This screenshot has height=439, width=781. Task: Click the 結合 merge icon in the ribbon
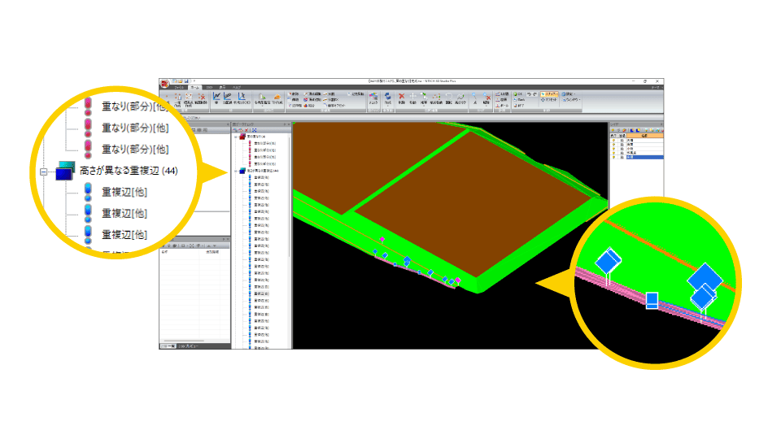[310, 106]
